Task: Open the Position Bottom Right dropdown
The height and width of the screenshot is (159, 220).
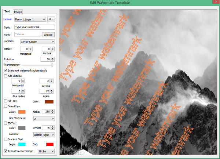Action: point(44,135)
